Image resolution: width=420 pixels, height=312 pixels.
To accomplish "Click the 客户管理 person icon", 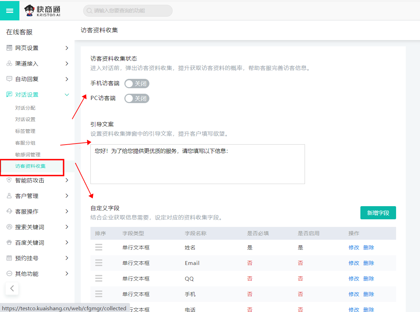I will point(9,196).
